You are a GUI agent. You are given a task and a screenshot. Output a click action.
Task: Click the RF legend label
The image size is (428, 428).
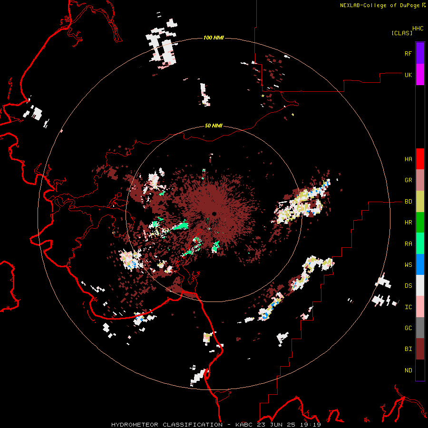pyautogui.click(x=408, y=53)
